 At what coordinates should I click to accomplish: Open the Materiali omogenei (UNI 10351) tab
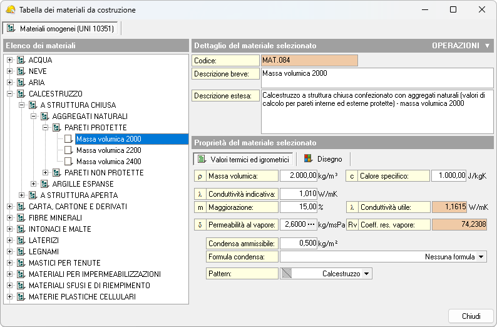coord(61,28)
